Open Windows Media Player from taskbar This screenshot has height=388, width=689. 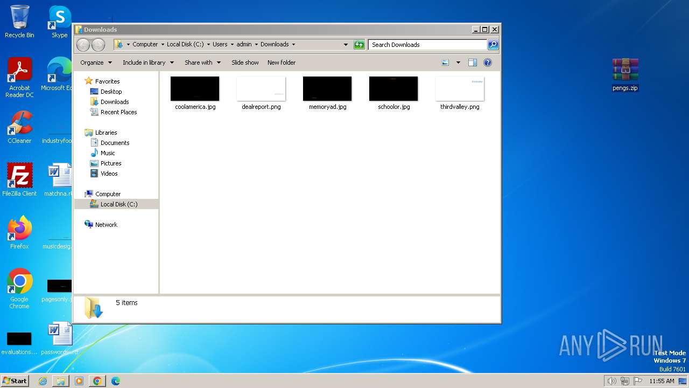[79, 381]
